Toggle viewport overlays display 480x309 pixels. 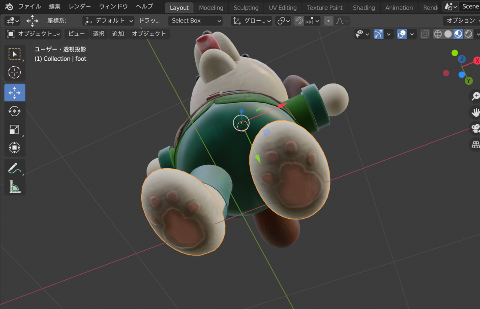click(x=402, y=34)
